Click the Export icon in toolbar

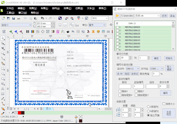pyautogui.click(x=72, y=18)
